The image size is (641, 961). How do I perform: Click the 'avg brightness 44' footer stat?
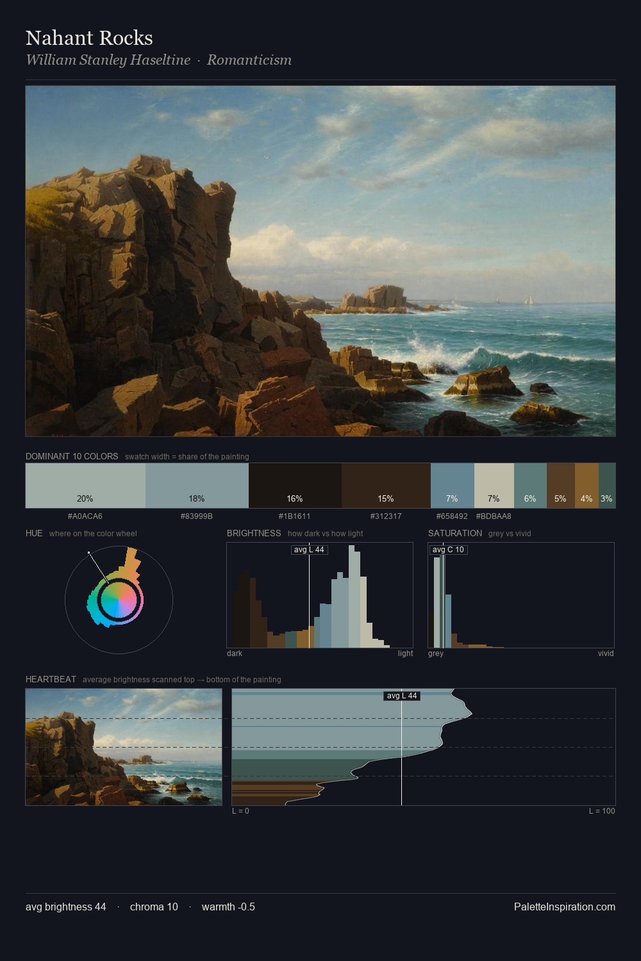pos(66,907)
